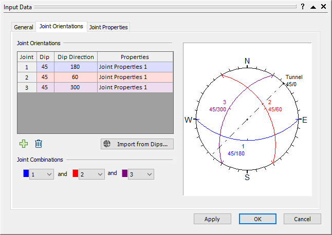Select Dip cell of joint 2

[45, 77]
